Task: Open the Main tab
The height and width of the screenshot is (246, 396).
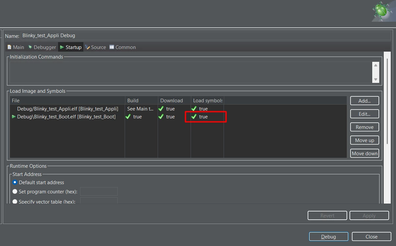Action: (x=15, y=47)
